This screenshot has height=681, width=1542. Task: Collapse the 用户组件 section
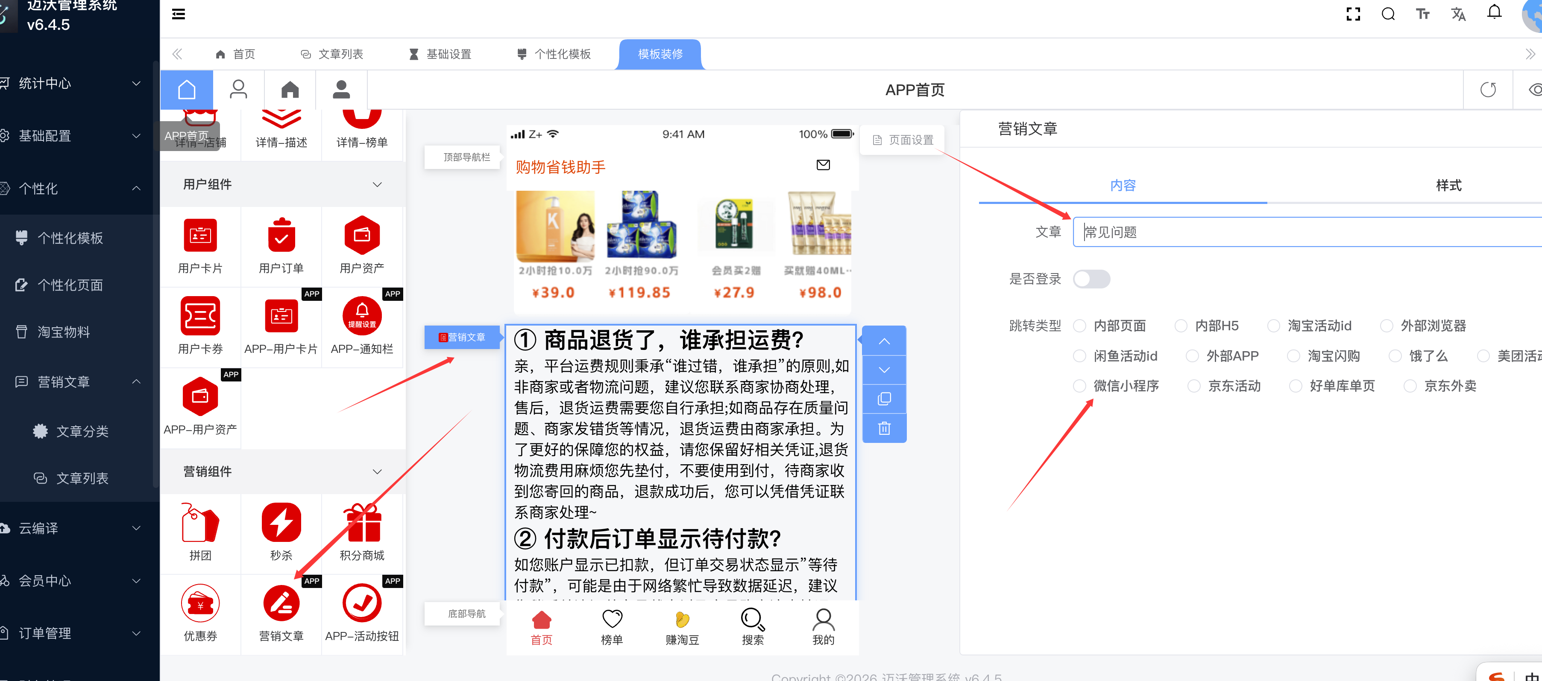(x=377, y=184)
